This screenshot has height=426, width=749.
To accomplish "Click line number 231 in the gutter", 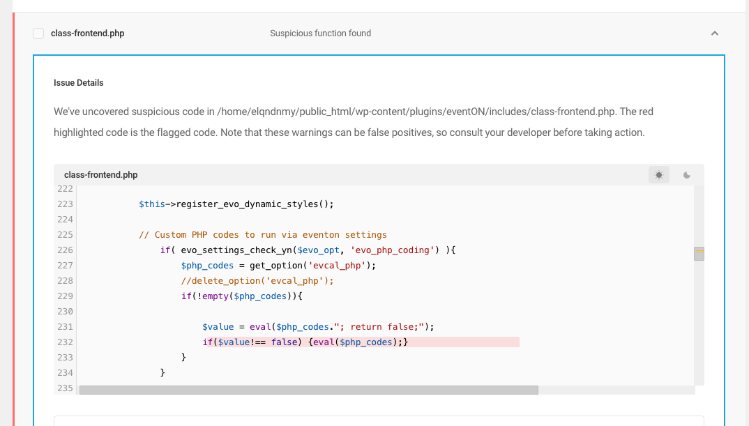I will pyautogui.click(x=65, y=327).
